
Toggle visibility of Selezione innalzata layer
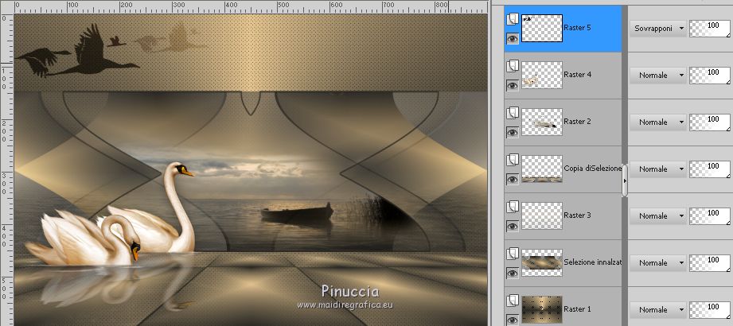click(x=513, y=274)
